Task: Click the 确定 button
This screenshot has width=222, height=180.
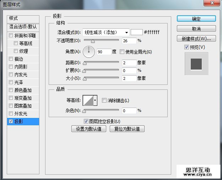Action: pos(196,19)
